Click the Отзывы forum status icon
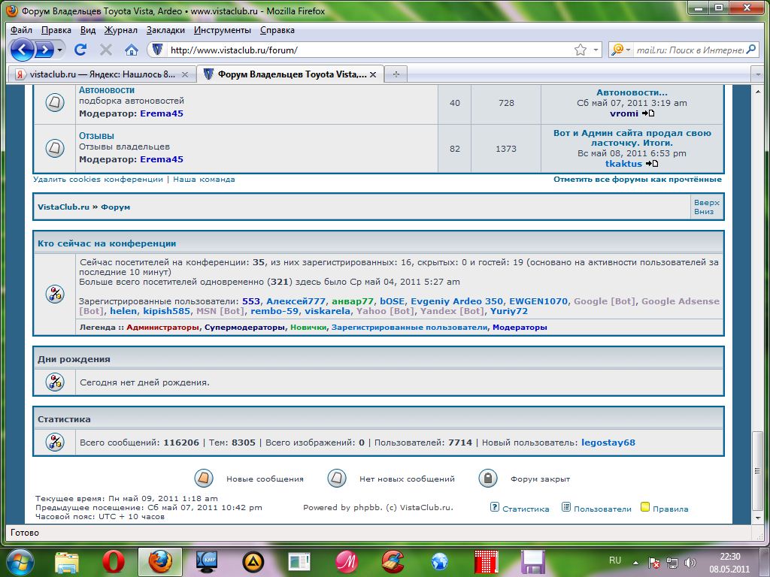The width and height of the screenshot is (770, 577). [55, 148]
